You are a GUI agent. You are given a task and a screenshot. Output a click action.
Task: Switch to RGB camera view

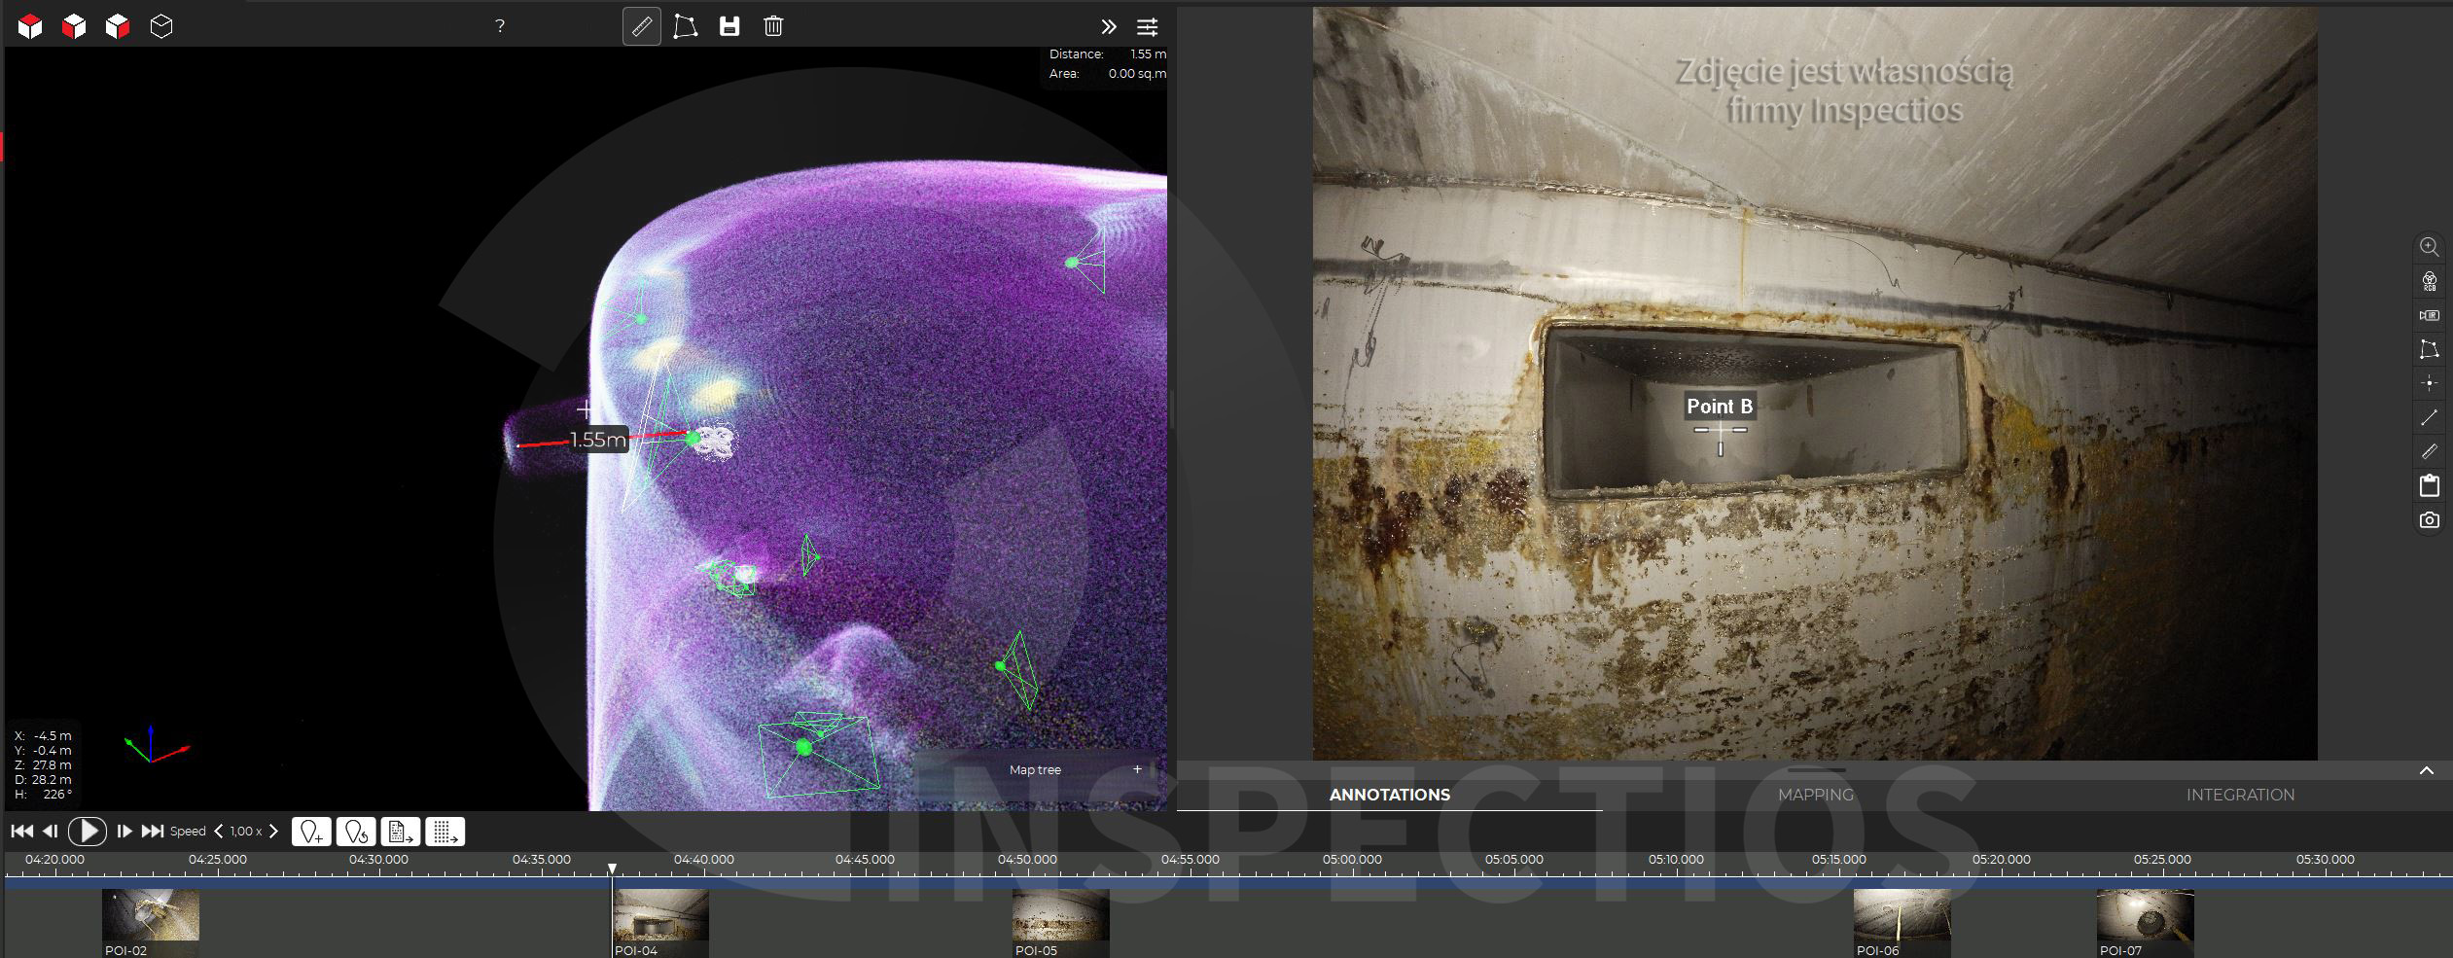[2430, 282]
